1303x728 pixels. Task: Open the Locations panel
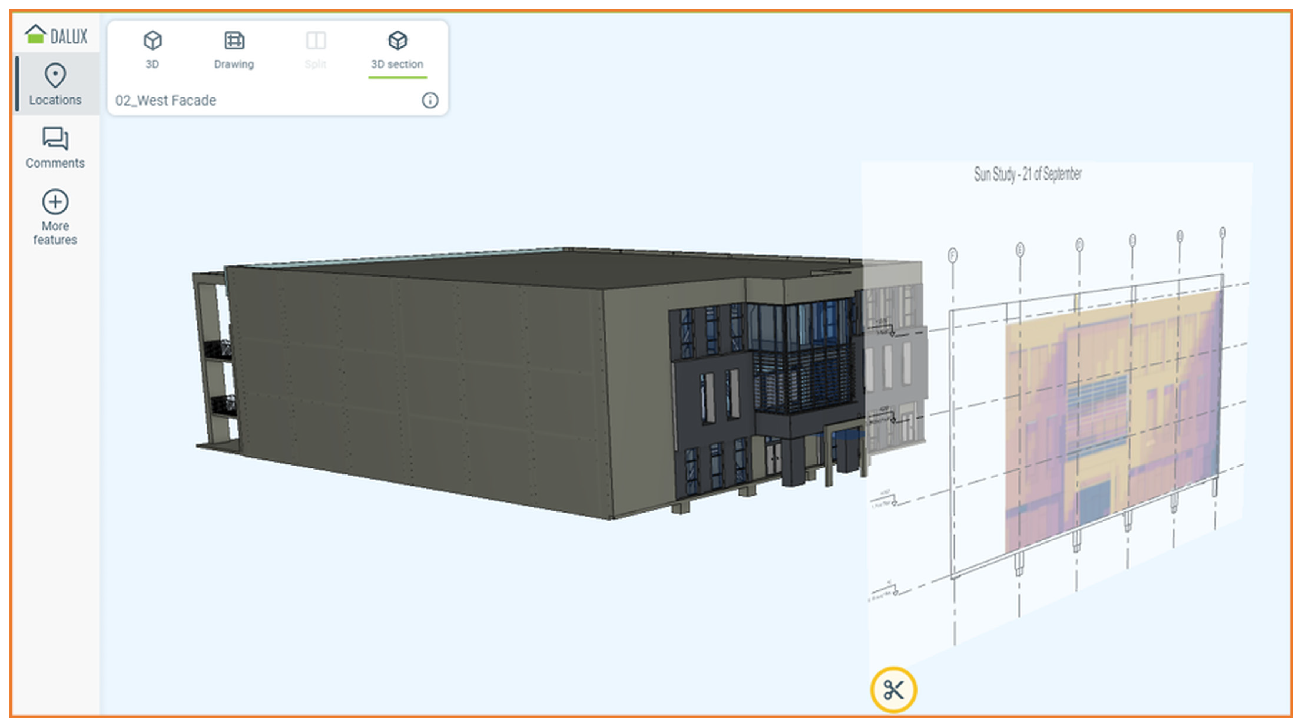(x=56, y=84)
